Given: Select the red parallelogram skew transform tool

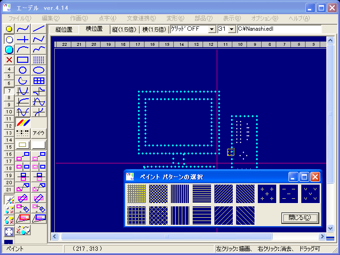Looking at the screenshot, I should (x=23, y=218).
